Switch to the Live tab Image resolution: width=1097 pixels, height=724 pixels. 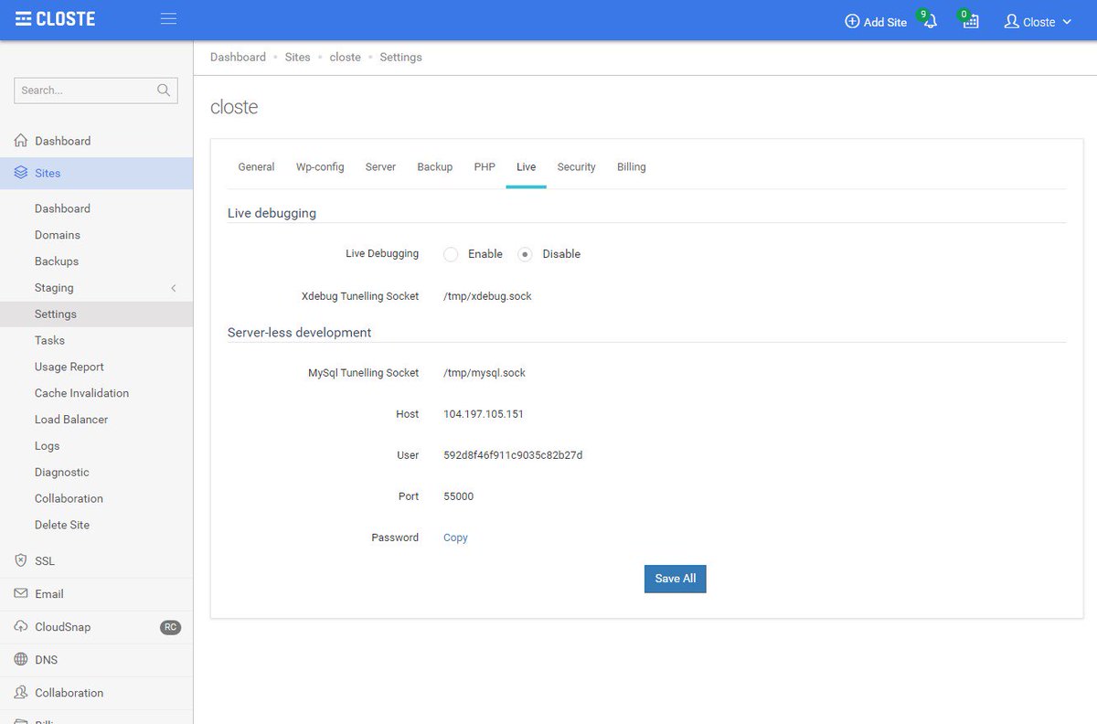(x=526, y=167)
